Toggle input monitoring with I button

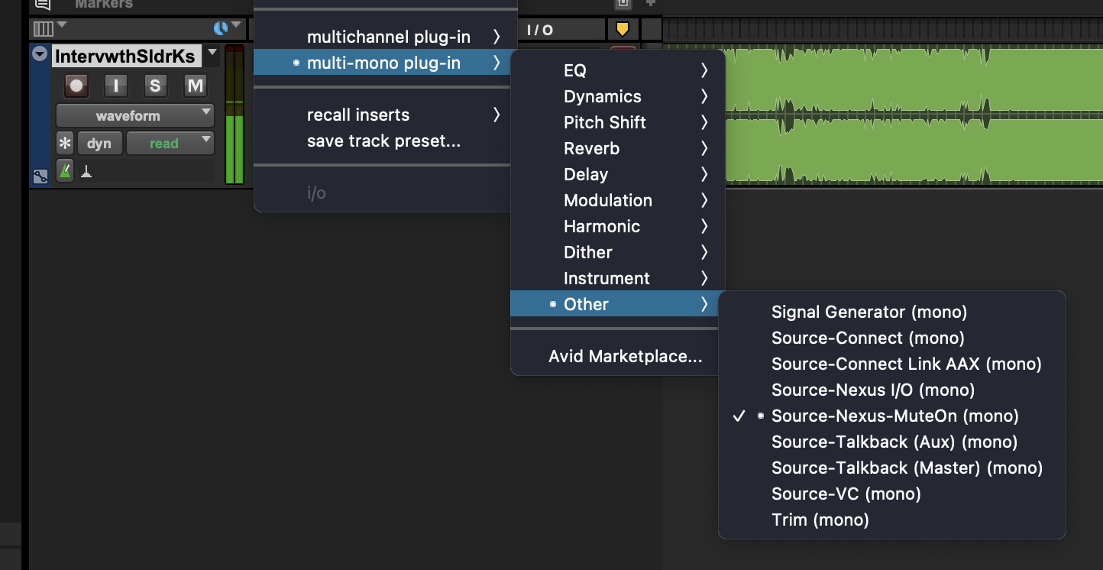(115, 86)
